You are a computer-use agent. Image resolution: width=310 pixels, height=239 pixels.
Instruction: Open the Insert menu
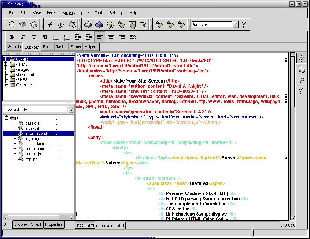tap(52, 13)
